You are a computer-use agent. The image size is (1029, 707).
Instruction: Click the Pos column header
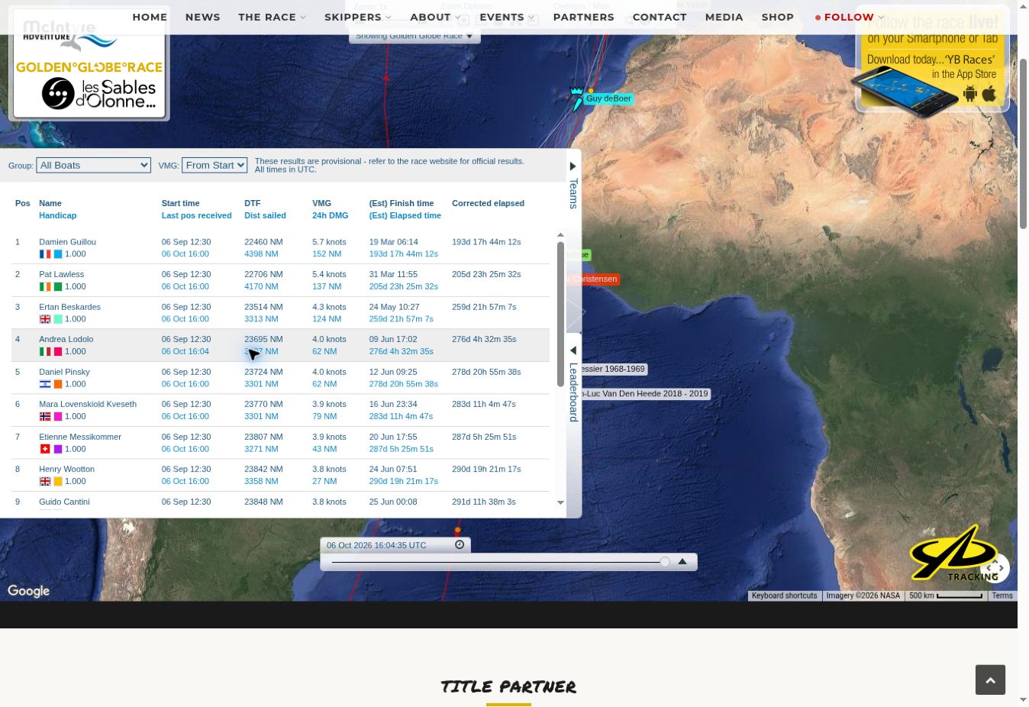(x=23, y=203)
